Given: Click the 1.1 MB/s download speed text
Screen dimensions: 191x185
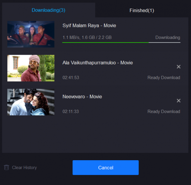Looking at the screenshot, I should [x=71, y=37].
